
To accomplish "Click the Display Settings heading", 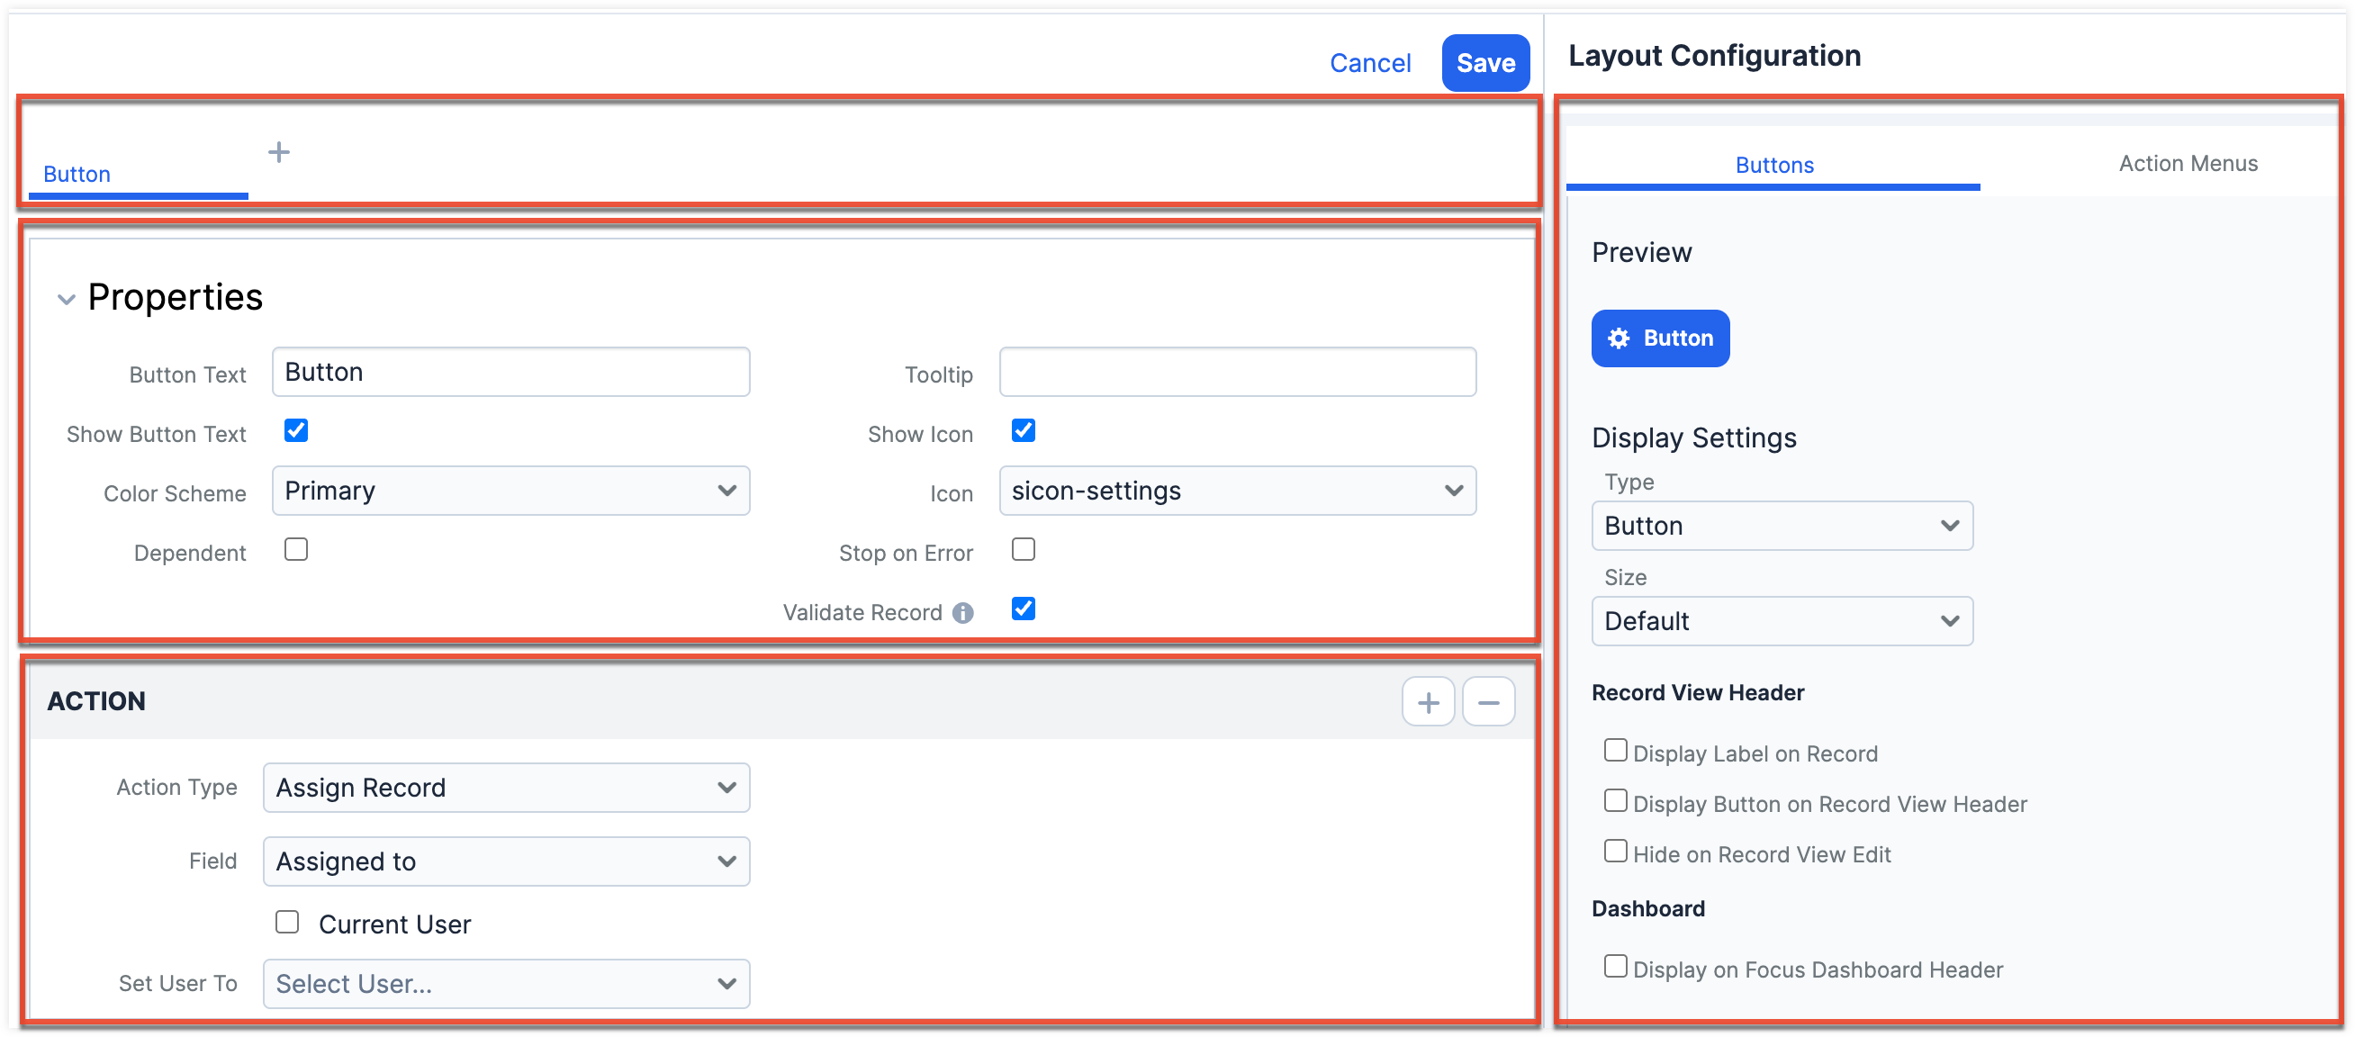I will [1694, 438].
